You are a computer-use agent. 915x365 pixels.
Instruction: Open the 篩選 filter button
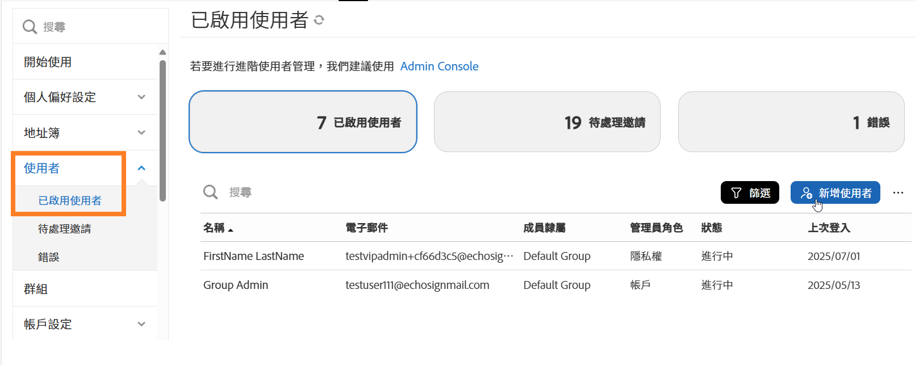(x=750, y=193)
